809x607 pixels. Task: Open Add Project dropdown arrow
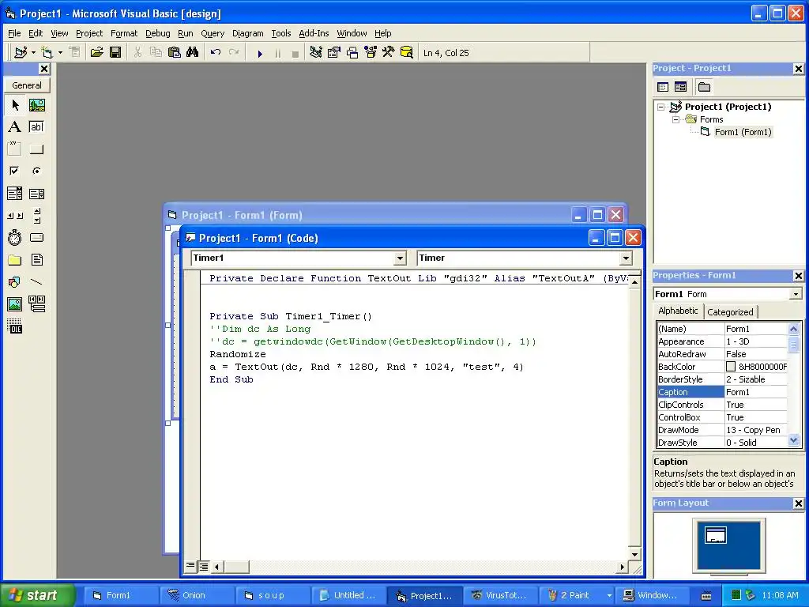pyautogui.click(x=33, y=53)
